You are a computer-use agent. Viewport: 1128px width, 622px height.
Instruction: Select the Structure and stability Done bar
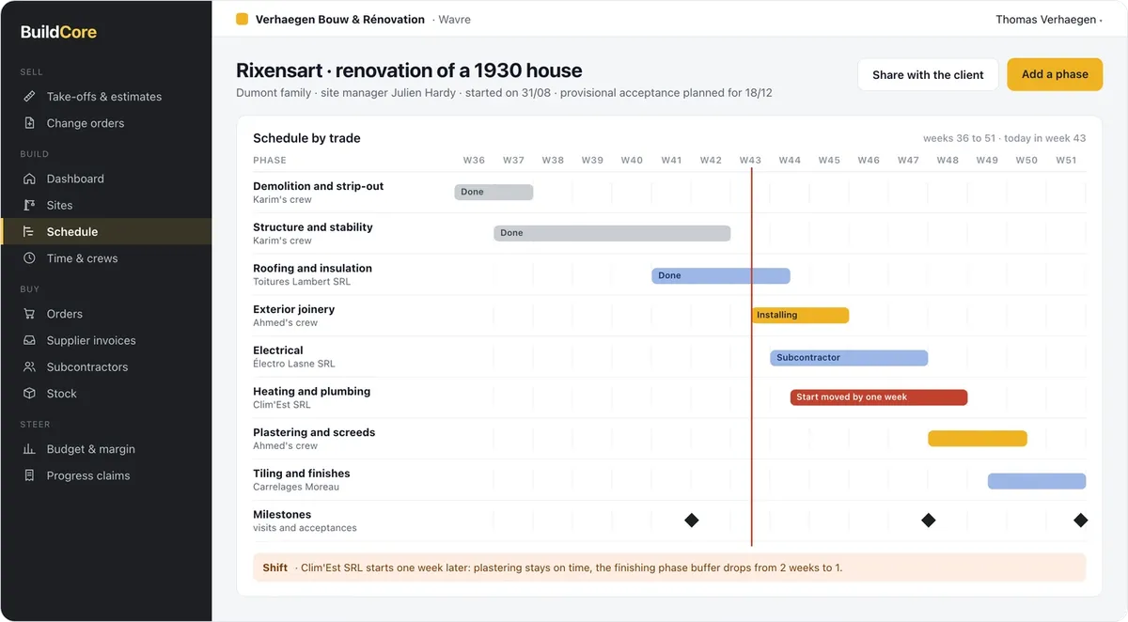click(x=612, y=233)
